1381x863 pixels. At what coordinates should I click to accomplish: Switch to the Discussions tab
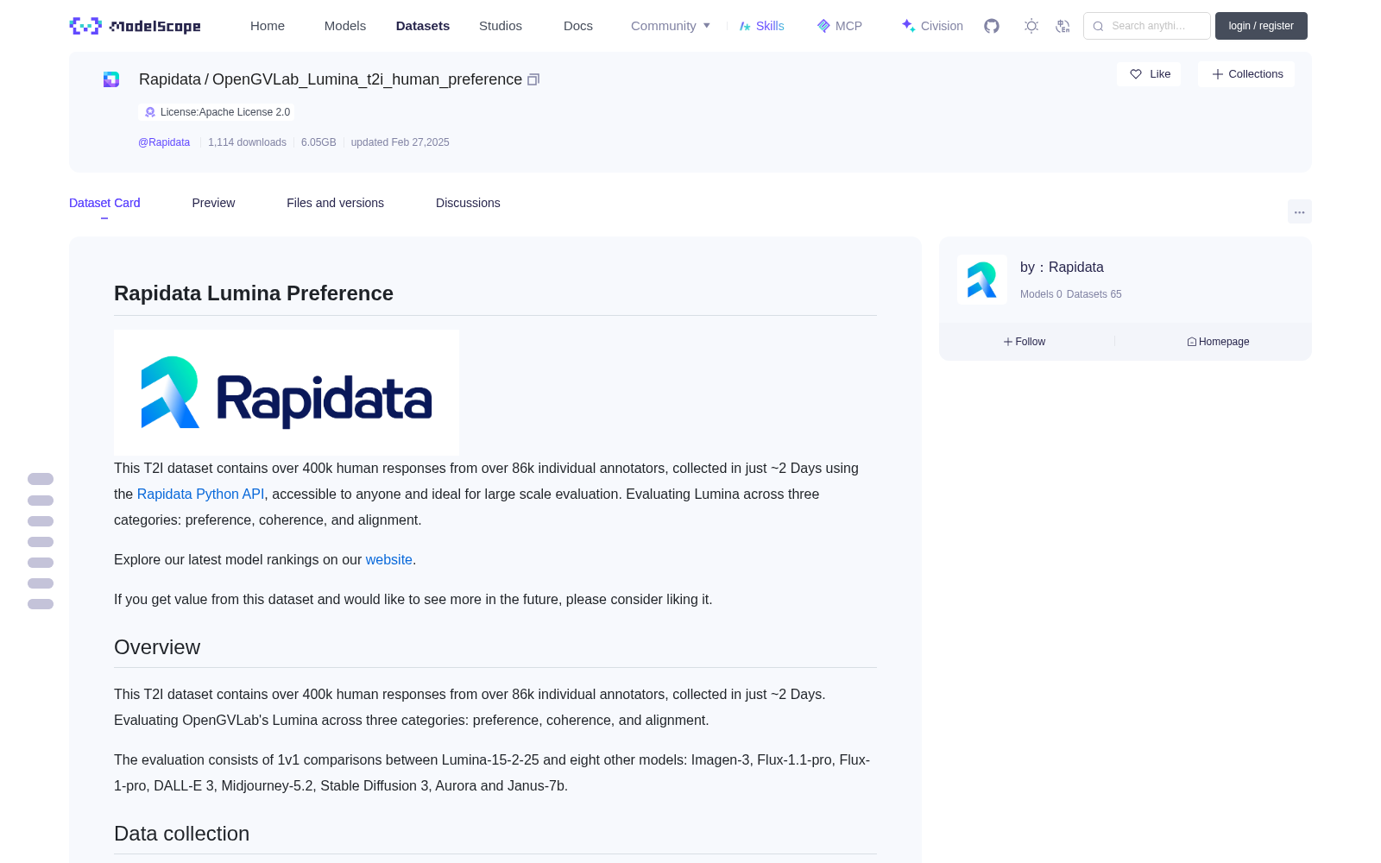tap(468, 203)
